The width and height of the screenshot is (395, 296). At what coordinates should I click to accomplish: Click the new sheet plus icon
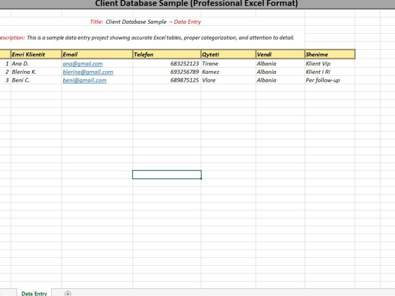pos(68,294)
